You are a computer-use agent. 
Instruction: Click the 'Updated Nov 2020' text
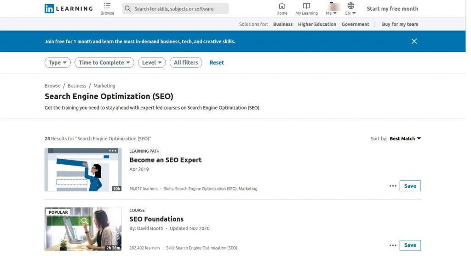click(x=190, y=228)
